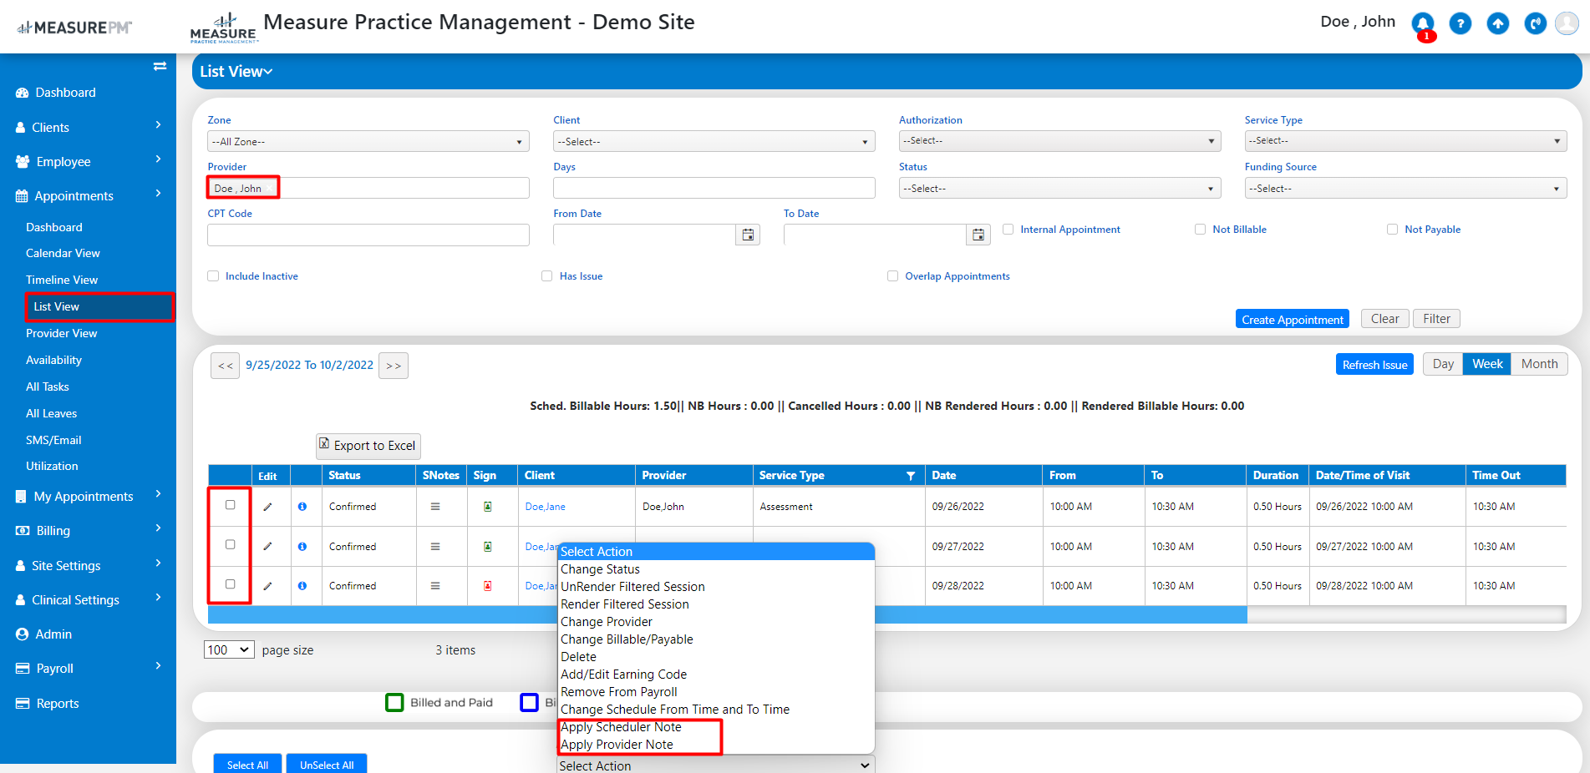Go to the previous week with << button

(226, 366)
